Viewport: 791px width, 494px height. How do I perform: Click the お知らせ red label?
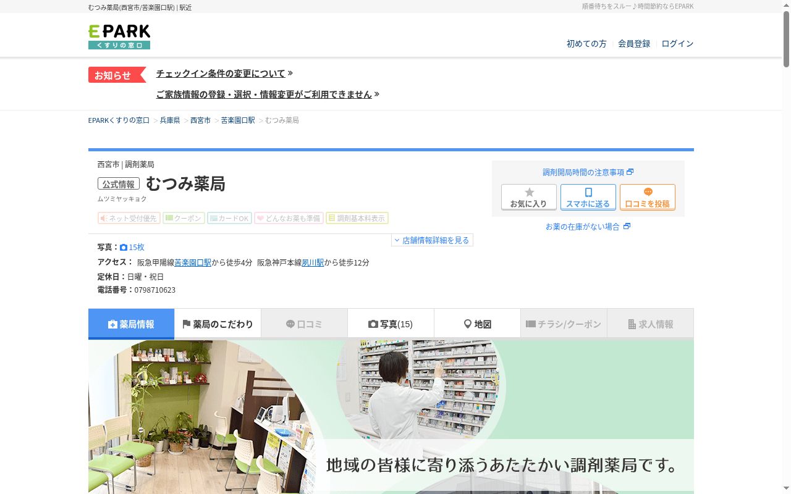pyautogui.click(x=116, y=75)
